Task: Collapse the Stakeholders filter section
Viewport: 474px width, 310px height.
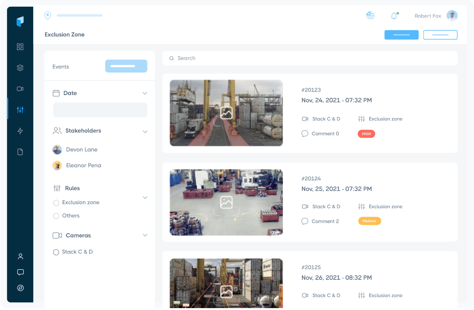Action: 145,131
